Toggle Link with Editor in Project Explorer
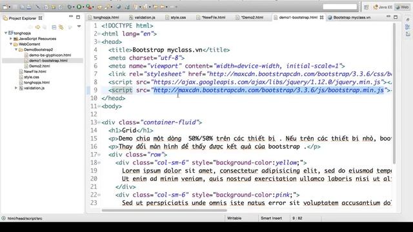This screenshot has width=413, height=232. pos(61,27)
